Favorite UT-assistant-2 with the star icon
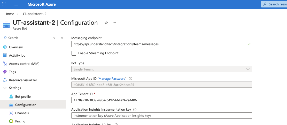This screenshot has width=287, height=125. 106,23
